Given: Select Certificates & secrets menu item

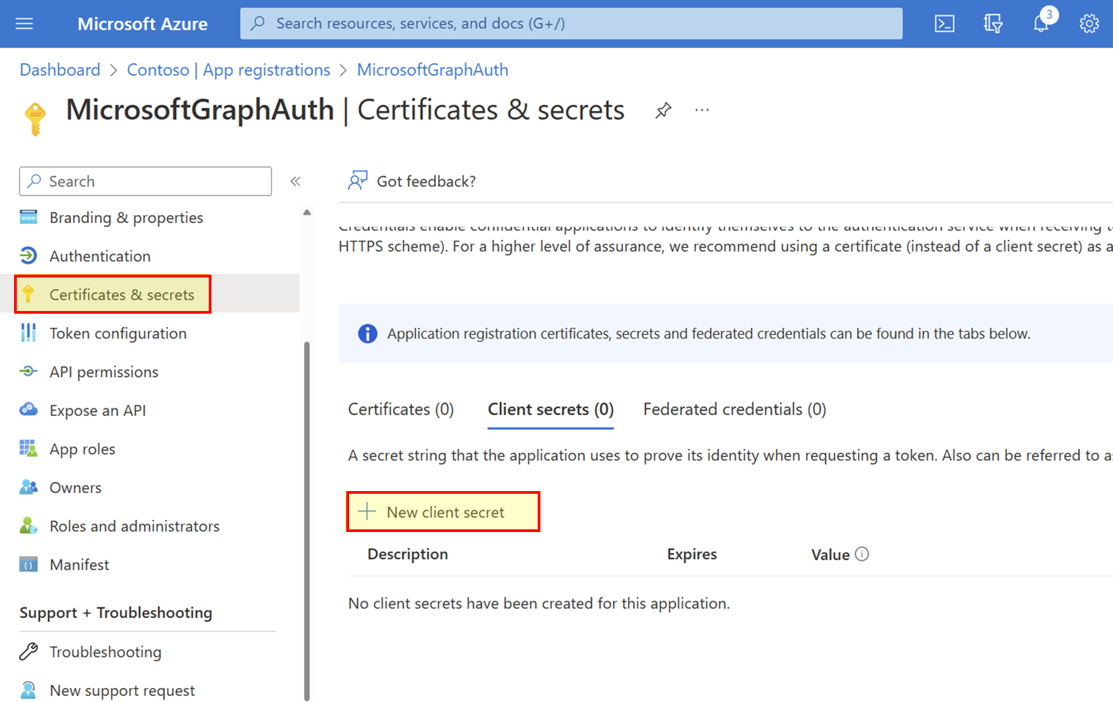Looking at the screenshot, I should (x=122, y=295).
